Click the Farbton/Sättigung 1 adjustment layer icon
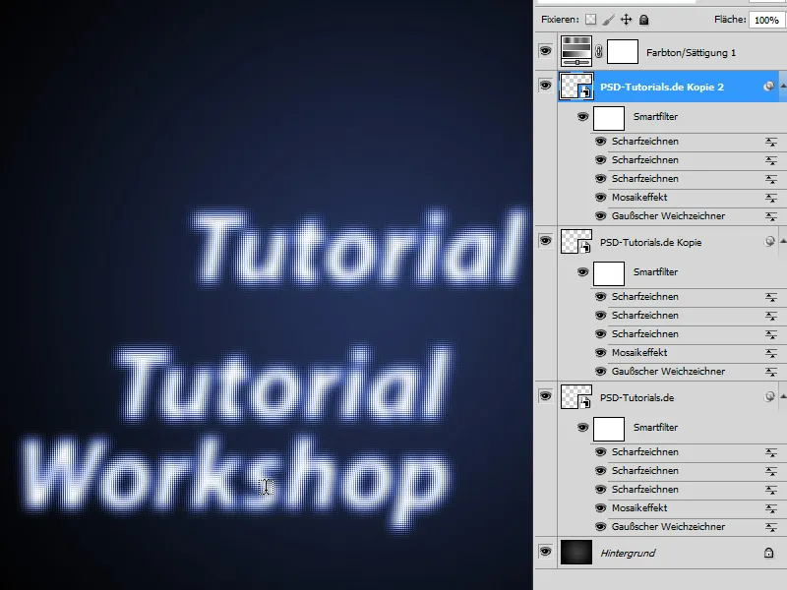The height and width of the screenshot is (590, 787). (576, 52)
